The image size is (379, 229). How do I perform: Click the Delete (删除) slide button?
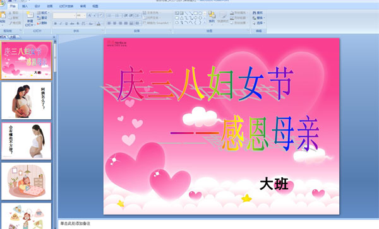pos(42,23)
